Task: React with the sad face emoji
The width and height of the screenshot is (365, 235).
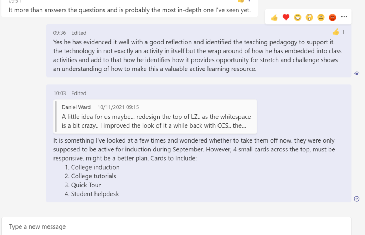Action: pos(321,17)
